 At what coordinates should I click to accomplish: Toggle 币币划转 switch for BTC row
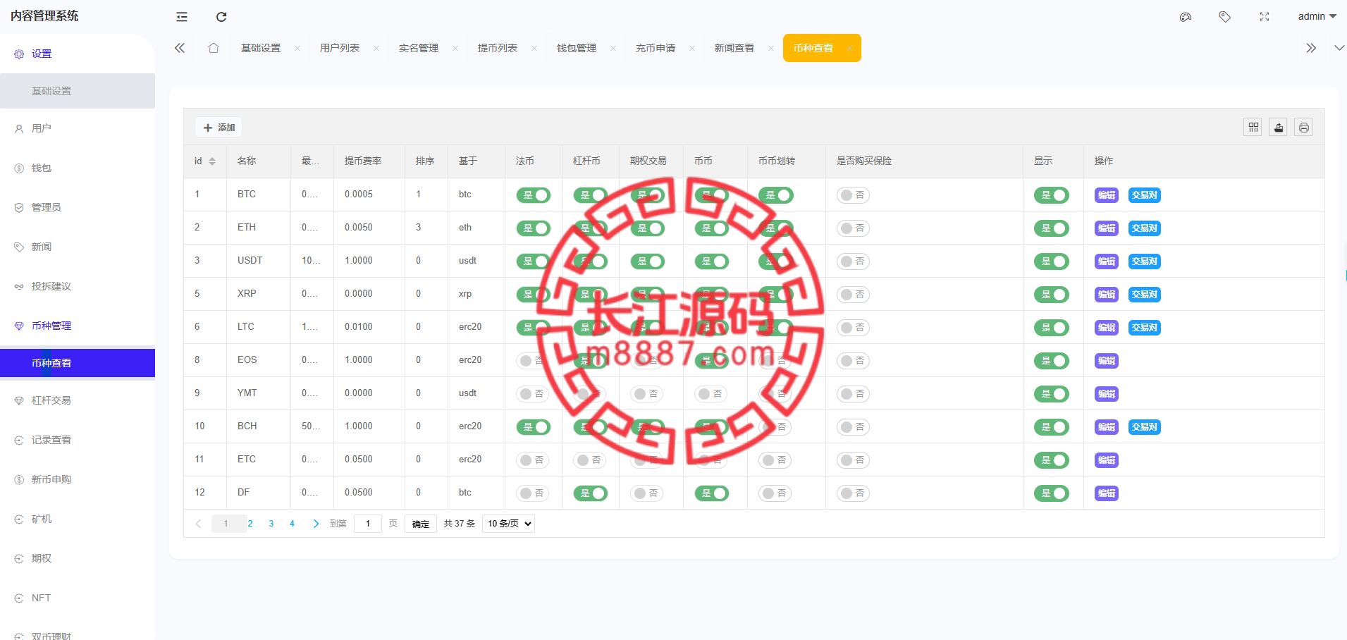point(776,195)
